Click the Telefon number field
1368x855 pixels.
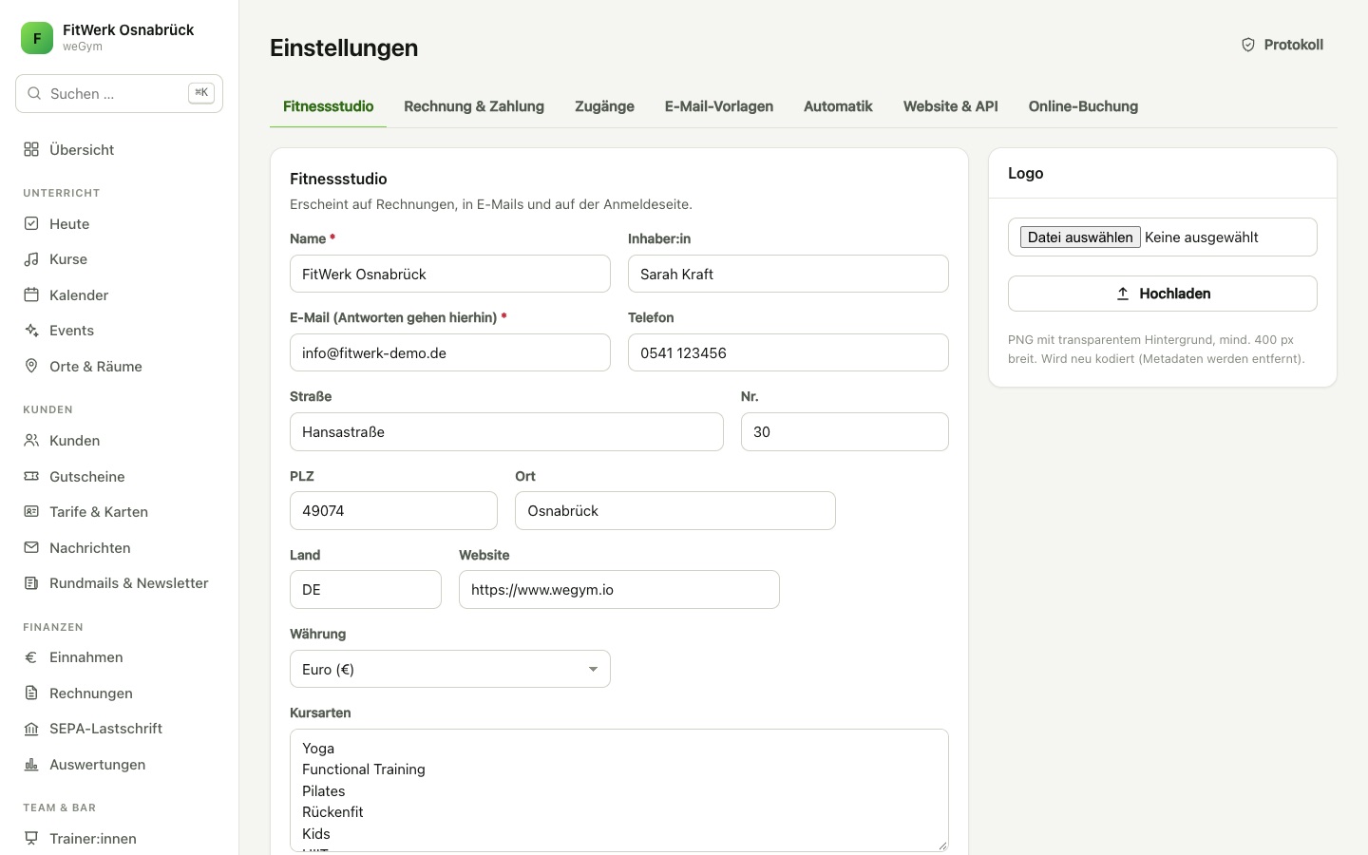click(x=788, y=352)
